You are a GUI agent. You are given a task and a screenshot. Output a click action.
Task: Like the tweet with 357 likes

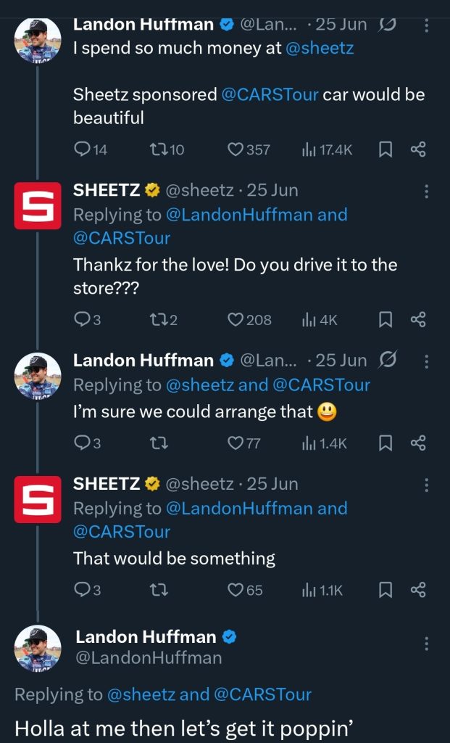coord(236,149)
